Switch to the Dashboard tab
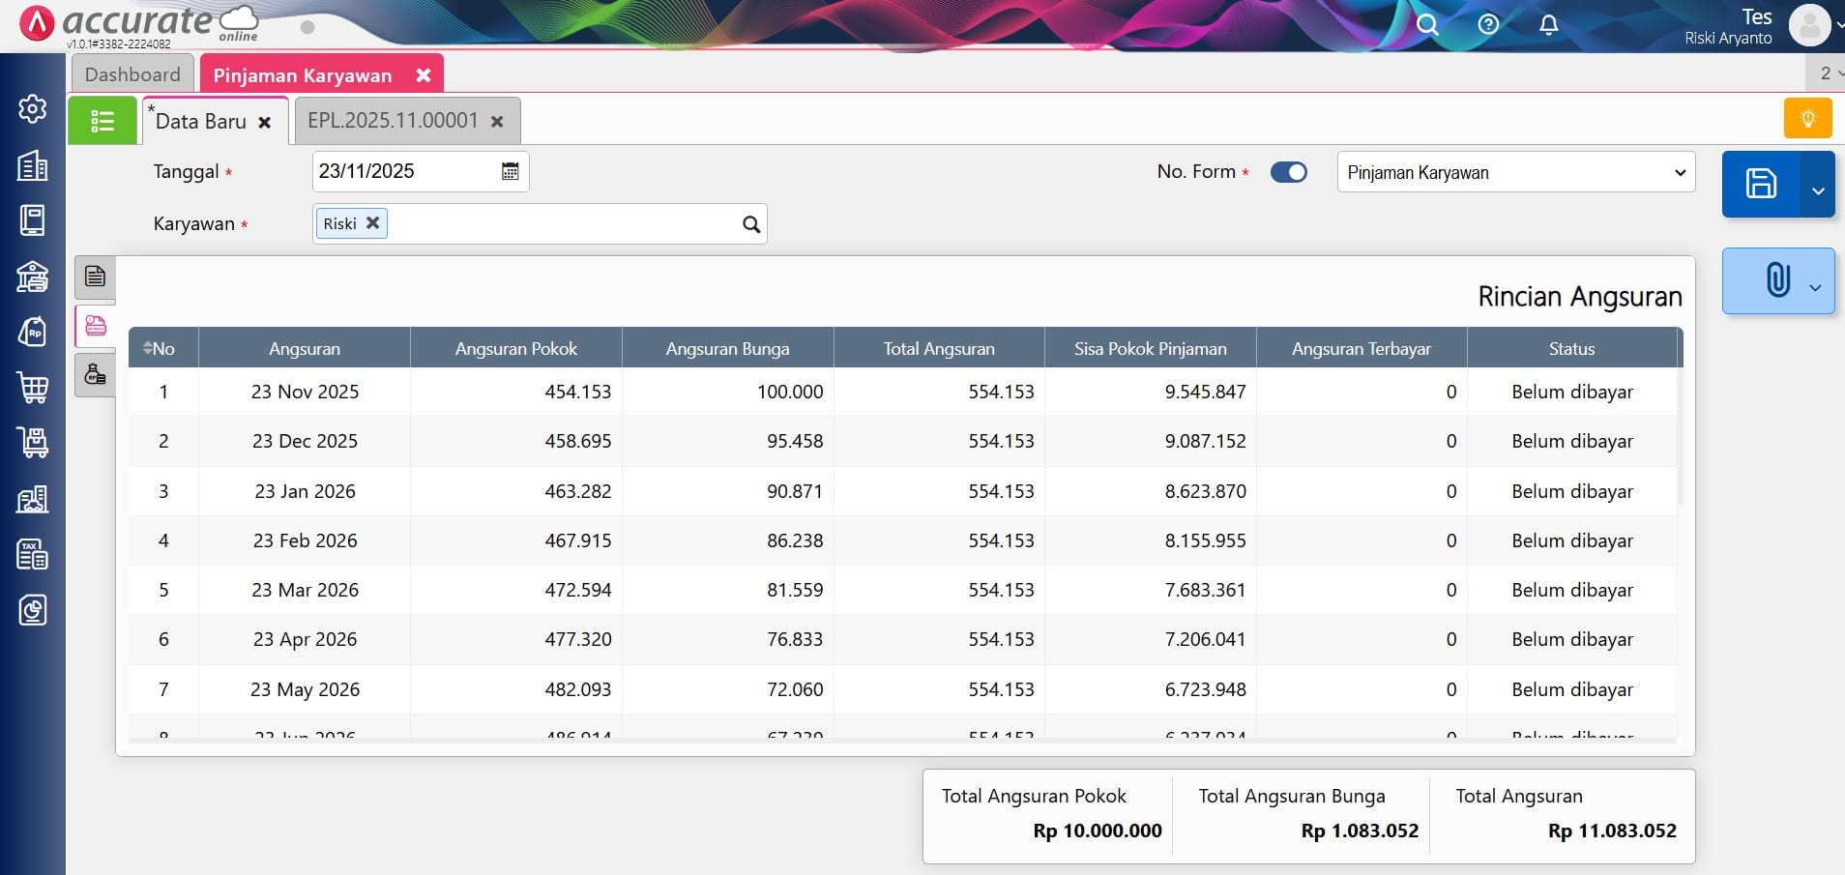The height and width of the screenshot is (875, 1845). (132, 74)
